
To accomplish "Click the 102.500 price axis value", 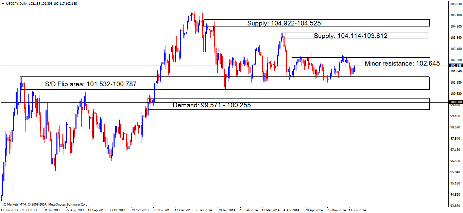I will pyautogui.click(x=455, y=60).
